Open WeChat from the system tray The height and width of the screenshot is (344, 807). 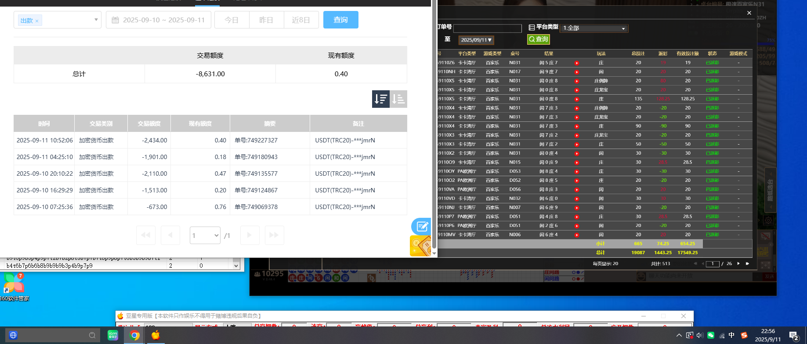(x=710, y=335)
